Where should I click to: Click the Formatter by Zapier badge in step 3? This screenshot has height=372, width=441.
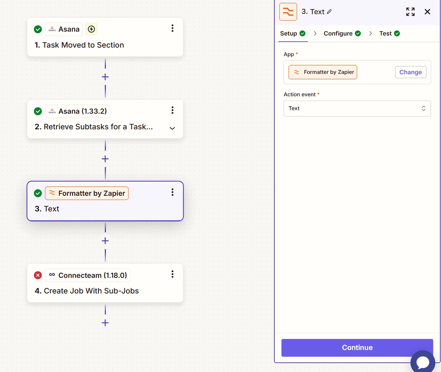tap(87, 193)
